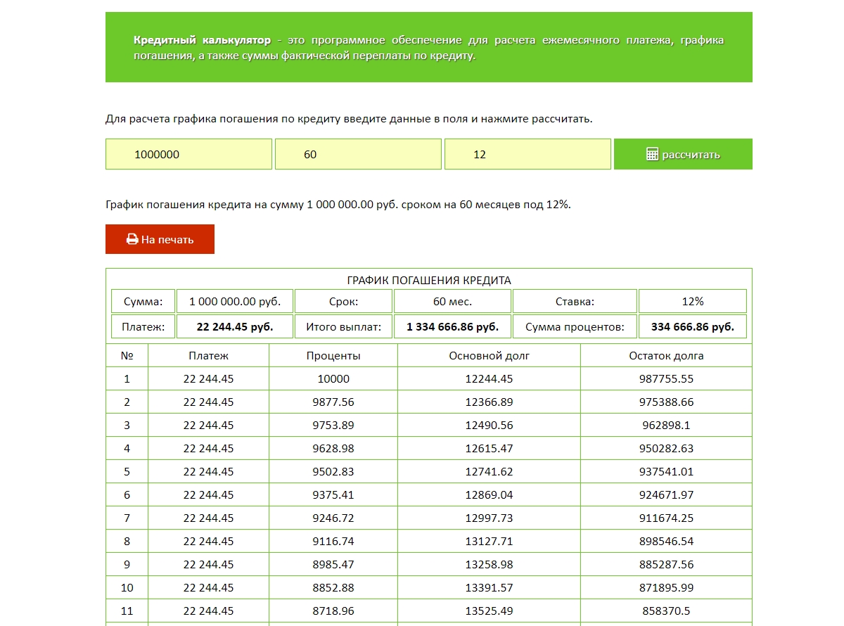
Task: Click the printer icon on the На печать button
Action: pyautogui.click(x=132, y=239)
